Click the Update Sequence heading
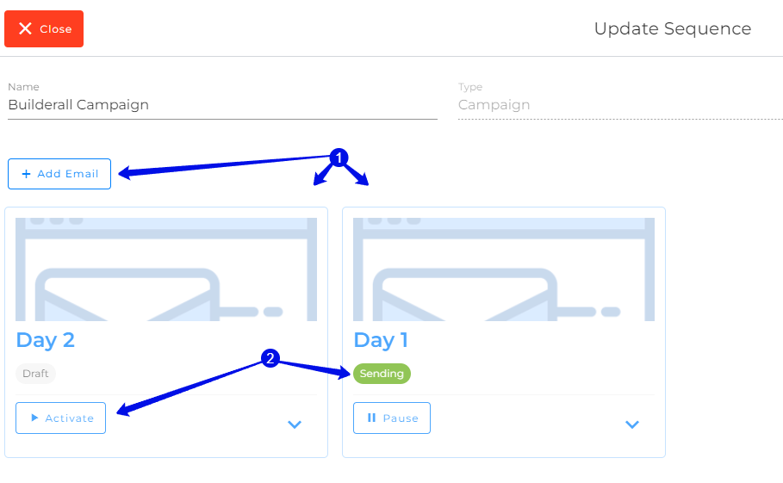Screen dimensions: 783x483 (x=673, y=29)
